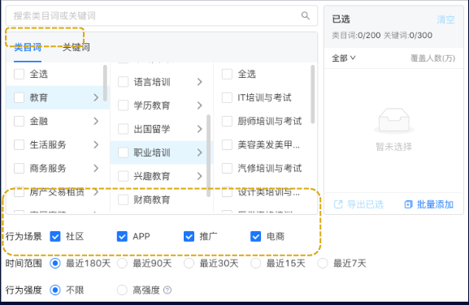Check 全选 in the first category column
This screenshot has height=305, width=469.
click(x=20, y=74)
